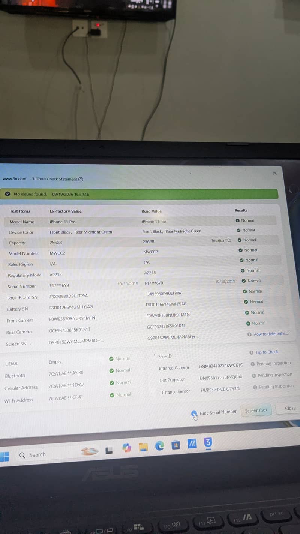Click the Tap to Check link for Face ID
This screenshot has height=534, width=300.
(x=267, y=352)
